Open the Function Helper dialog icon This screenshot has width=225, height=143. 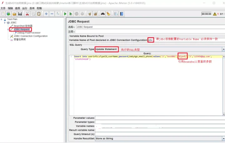pos(116,14)
